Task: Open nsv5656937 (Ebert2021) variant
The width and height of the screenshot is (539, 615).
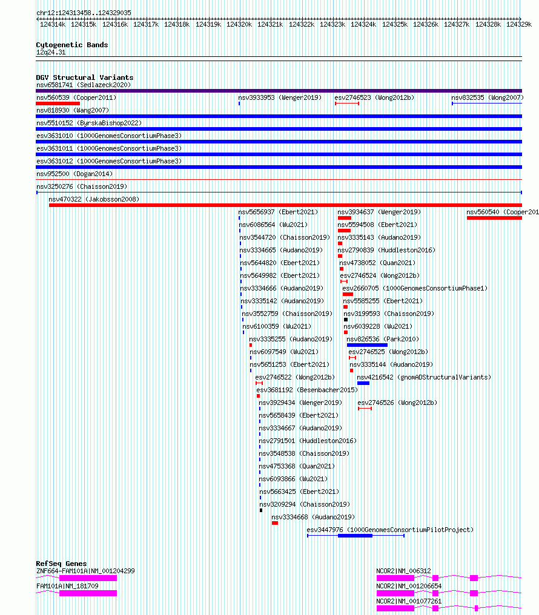Action: coord(278,212)
